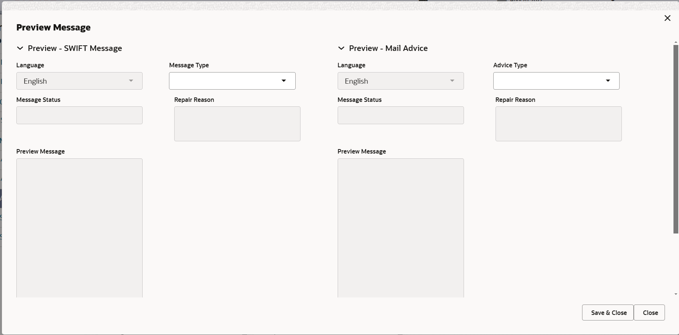Click the dialog vertical scrollbar thumb

[x=676, y=139]
